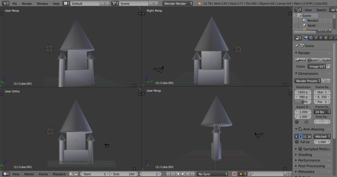Select World in the outliner
This screenshot has width=337, height=177.
pyautogui.click(x=311, y=26)
